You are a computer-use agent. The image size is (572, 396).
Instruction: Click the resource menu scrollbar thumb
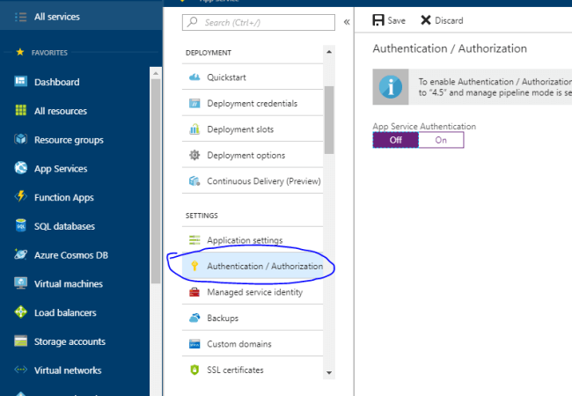tap(329, 120)
